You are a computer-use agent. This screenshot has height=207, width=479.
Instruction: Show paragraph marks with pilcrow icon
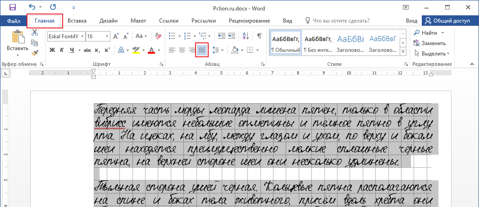[259, 36]
